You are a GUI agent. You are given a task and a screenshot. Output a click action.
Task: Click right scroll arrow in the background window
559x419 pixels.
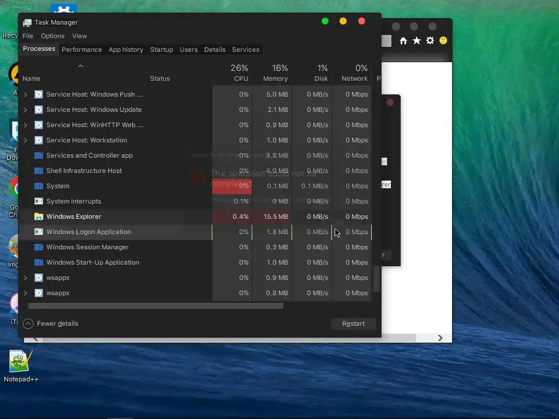[440, 338]
